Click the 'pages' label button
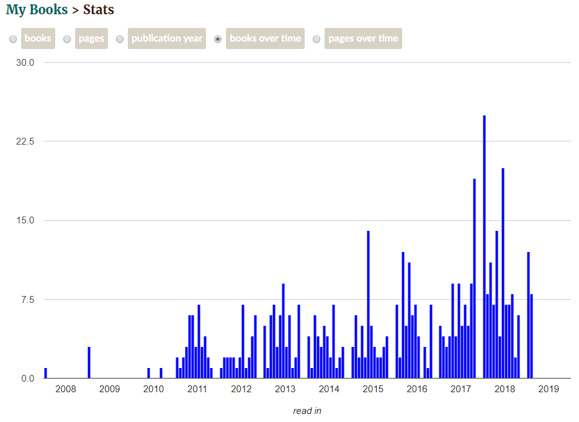This screenshot has height=422, width=579. point(91,38)
